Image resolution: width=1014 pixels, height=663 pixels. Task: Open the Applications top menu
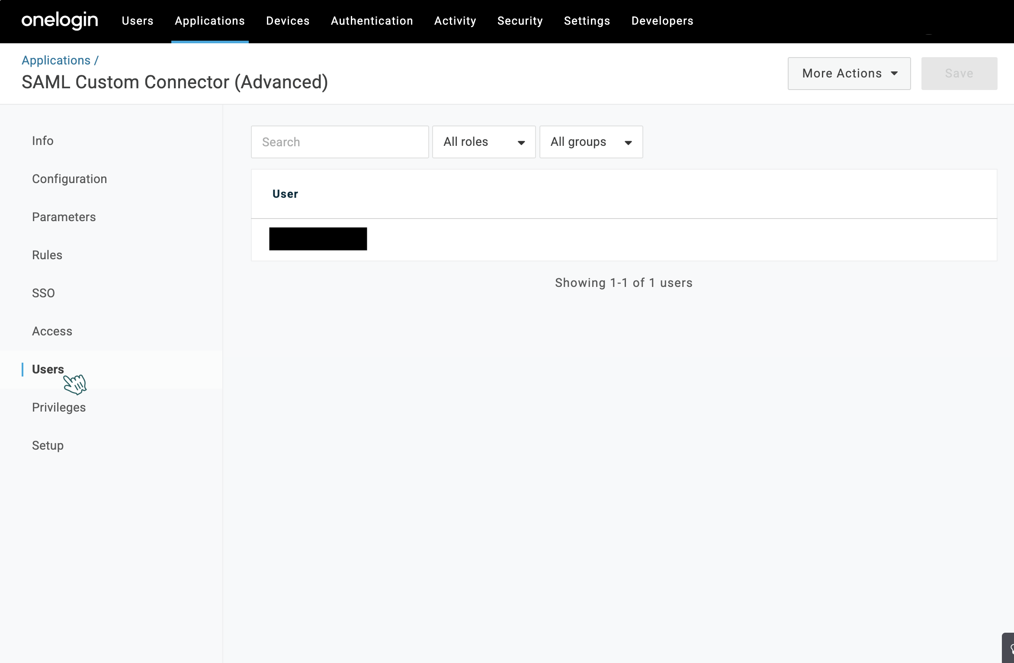pos(210,21)
